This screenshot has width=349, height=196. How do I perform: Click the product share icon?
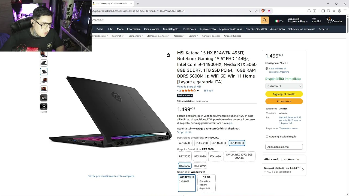coord(168,55)
